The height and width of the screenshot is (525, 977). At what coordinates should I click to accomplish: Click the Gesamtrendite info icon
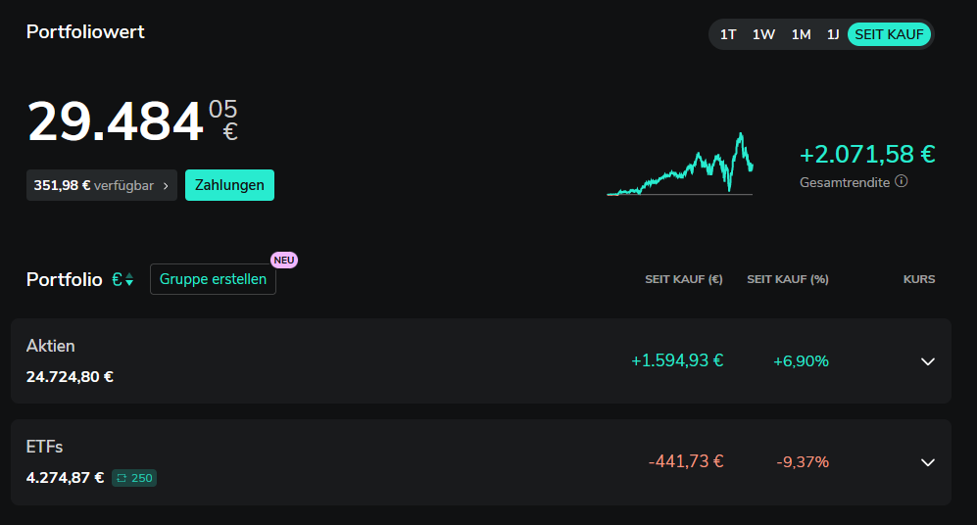coord(902,181)
